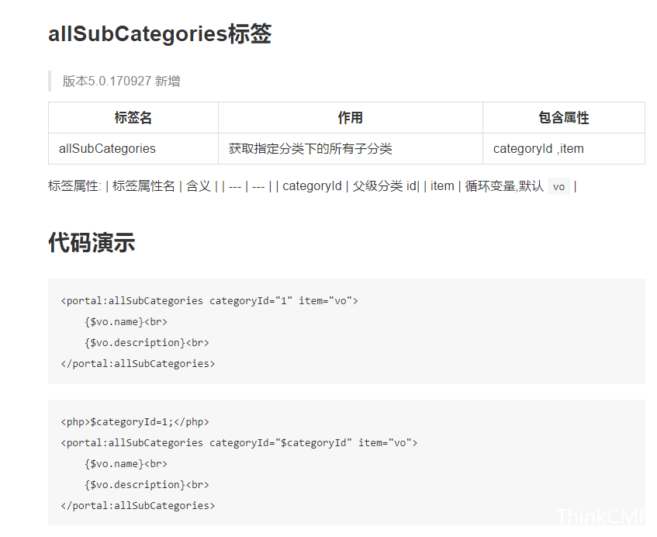
Task: Click the line with categoryId="$categoryId"
Action: 239,442
